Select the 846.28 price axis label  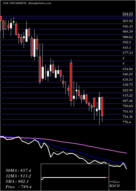tap(128, 74)
